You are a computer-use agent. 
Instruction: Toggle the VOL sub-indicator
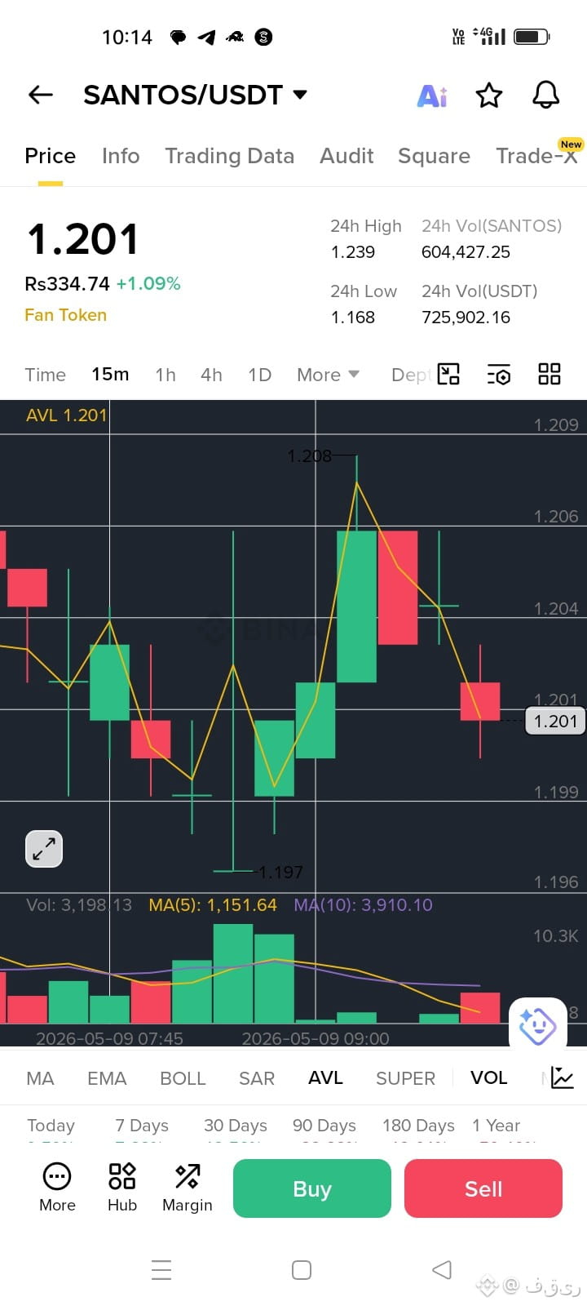488,1077
